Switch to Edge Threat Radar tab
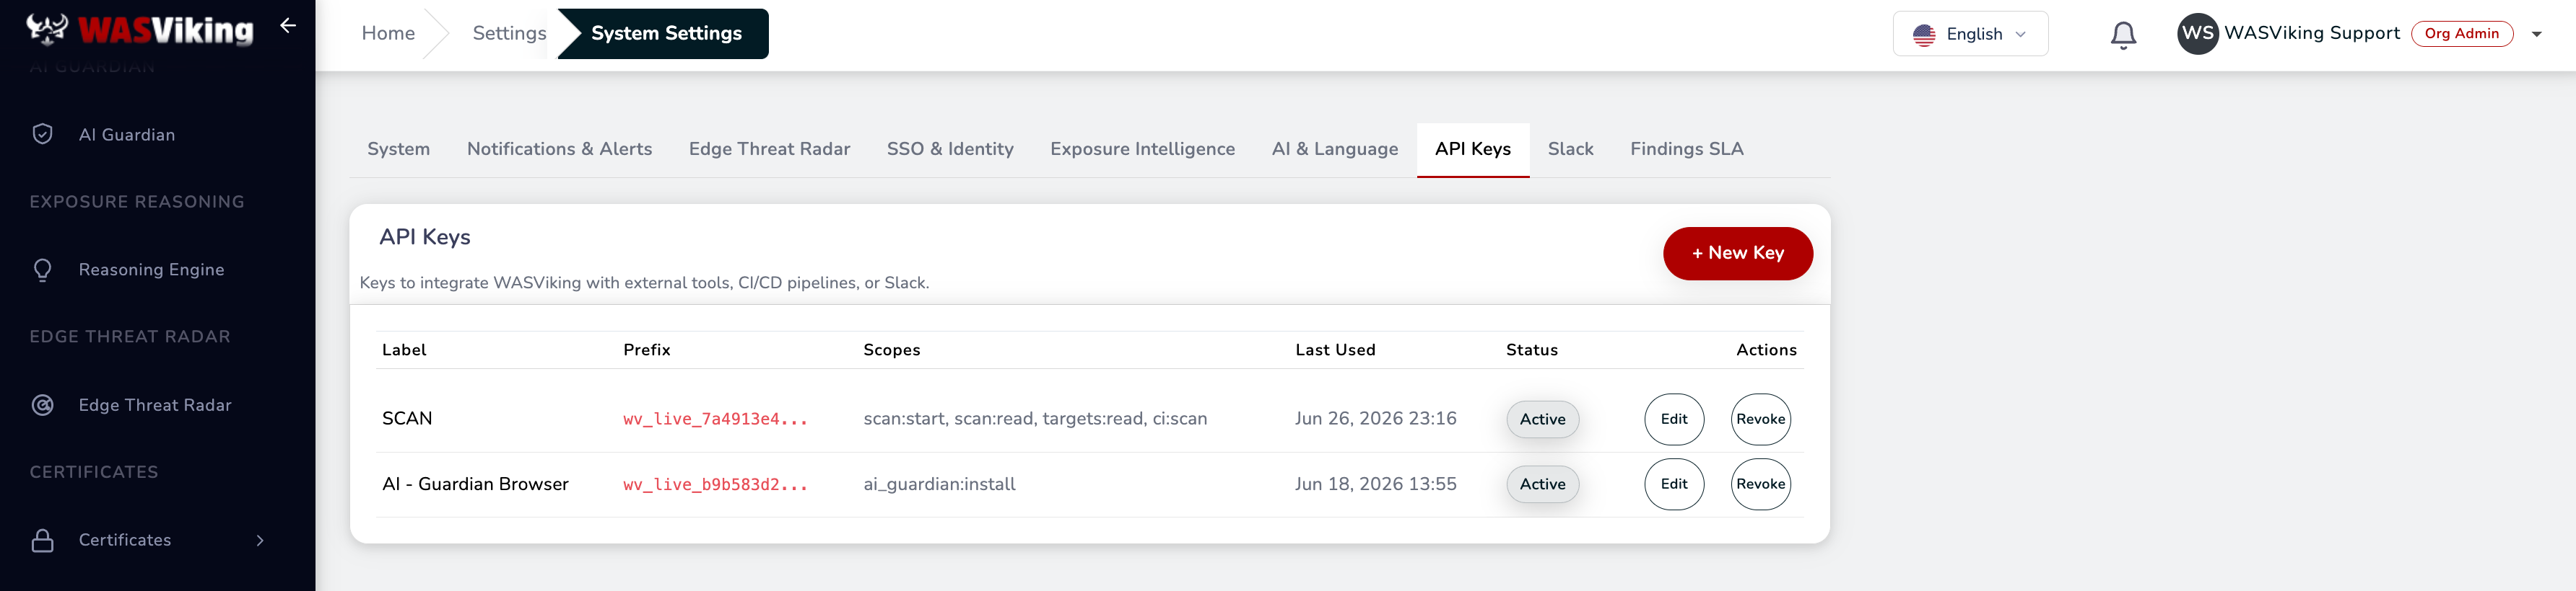Screen dimensions: 2576x591 pos(769,148)
